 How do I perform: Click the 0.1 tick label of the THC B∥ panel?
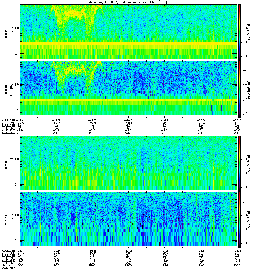tap(17, 240)
